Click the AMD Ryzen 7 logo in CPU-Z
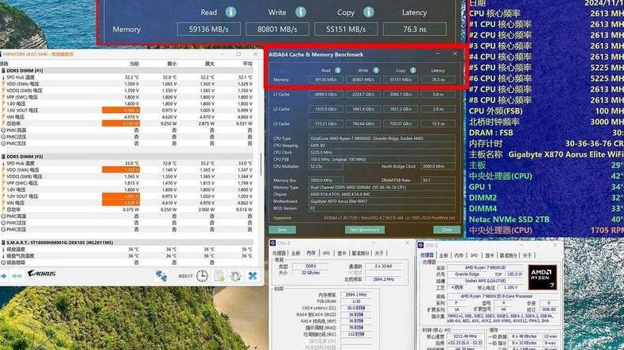This screenshot has width=624, height=350. pyautogui.click(x=542, y=278)
